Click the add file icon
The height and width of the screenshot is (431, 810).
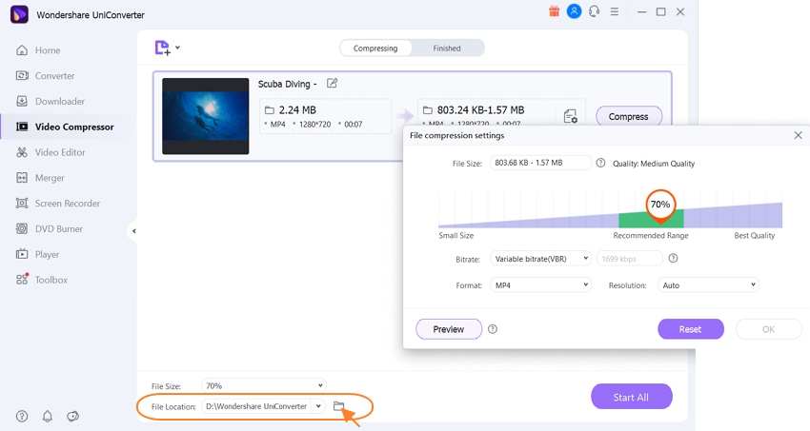point(162,48)
